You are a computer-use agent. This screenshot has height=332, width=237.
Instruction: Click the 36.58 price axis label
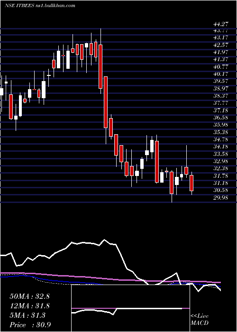221,118
